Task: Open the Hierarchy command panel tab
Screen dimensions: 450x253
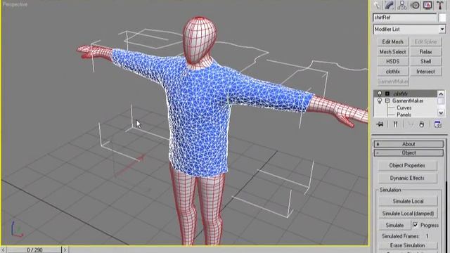Action: pyautogui.click(x=402, y=5)
